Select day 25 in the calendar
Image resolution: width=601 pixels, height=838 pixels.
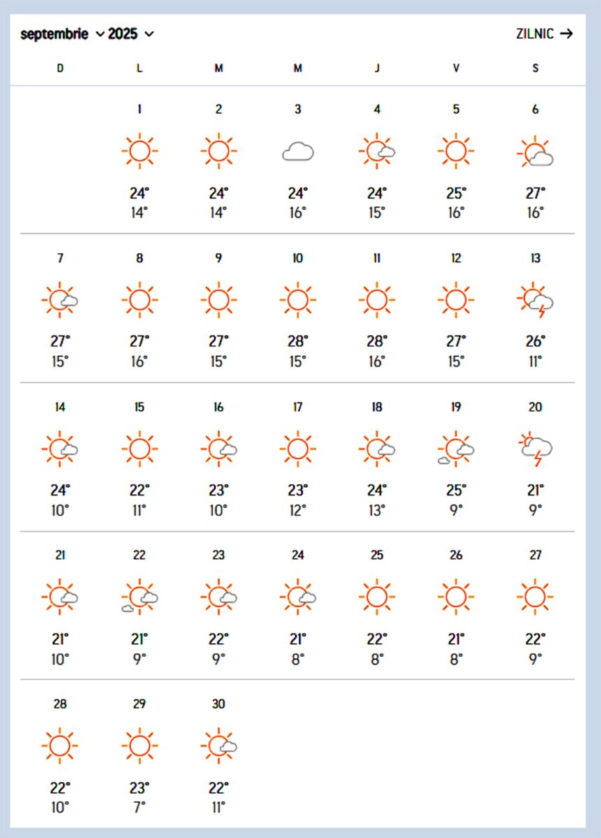click(x=377, y=555)
